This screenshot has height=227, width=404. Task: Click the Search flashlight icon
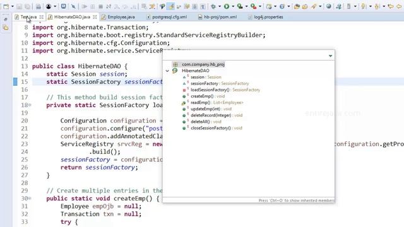coord(314,6)
